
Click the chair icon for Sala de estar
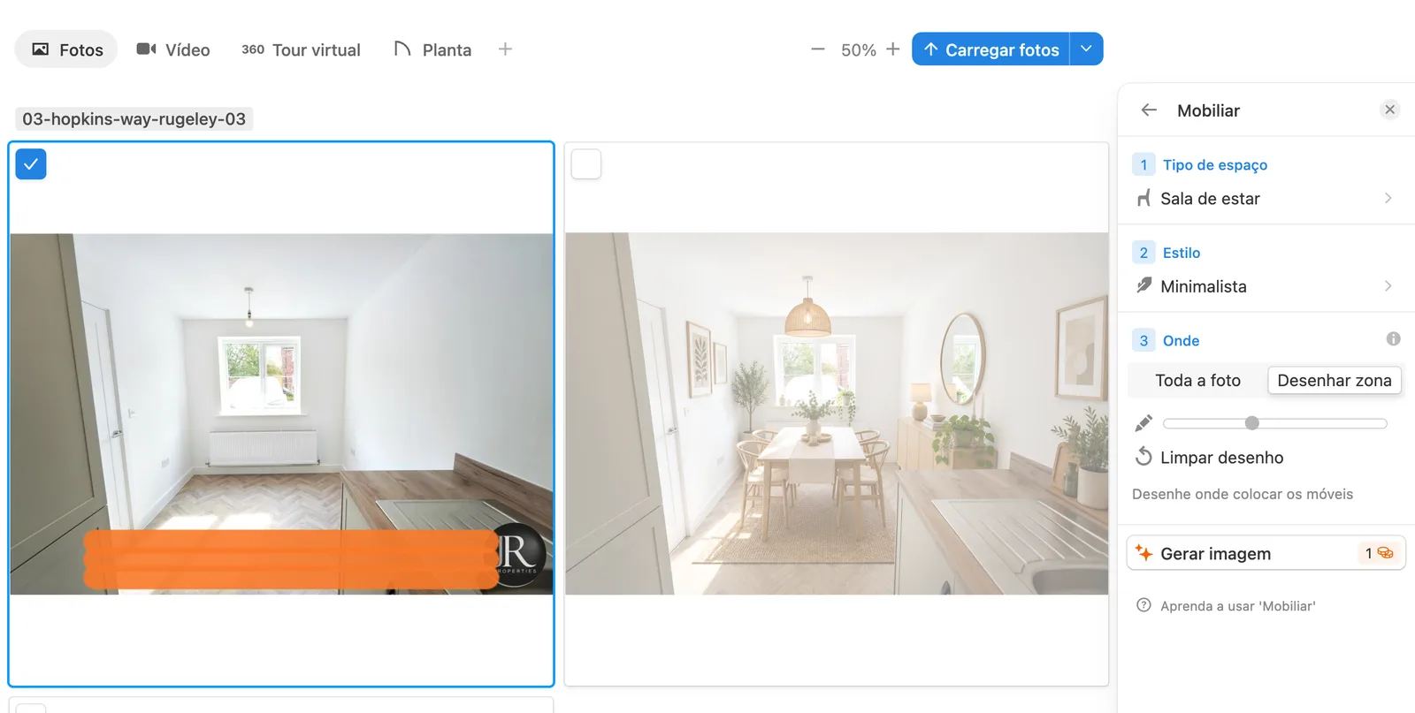1143,198
